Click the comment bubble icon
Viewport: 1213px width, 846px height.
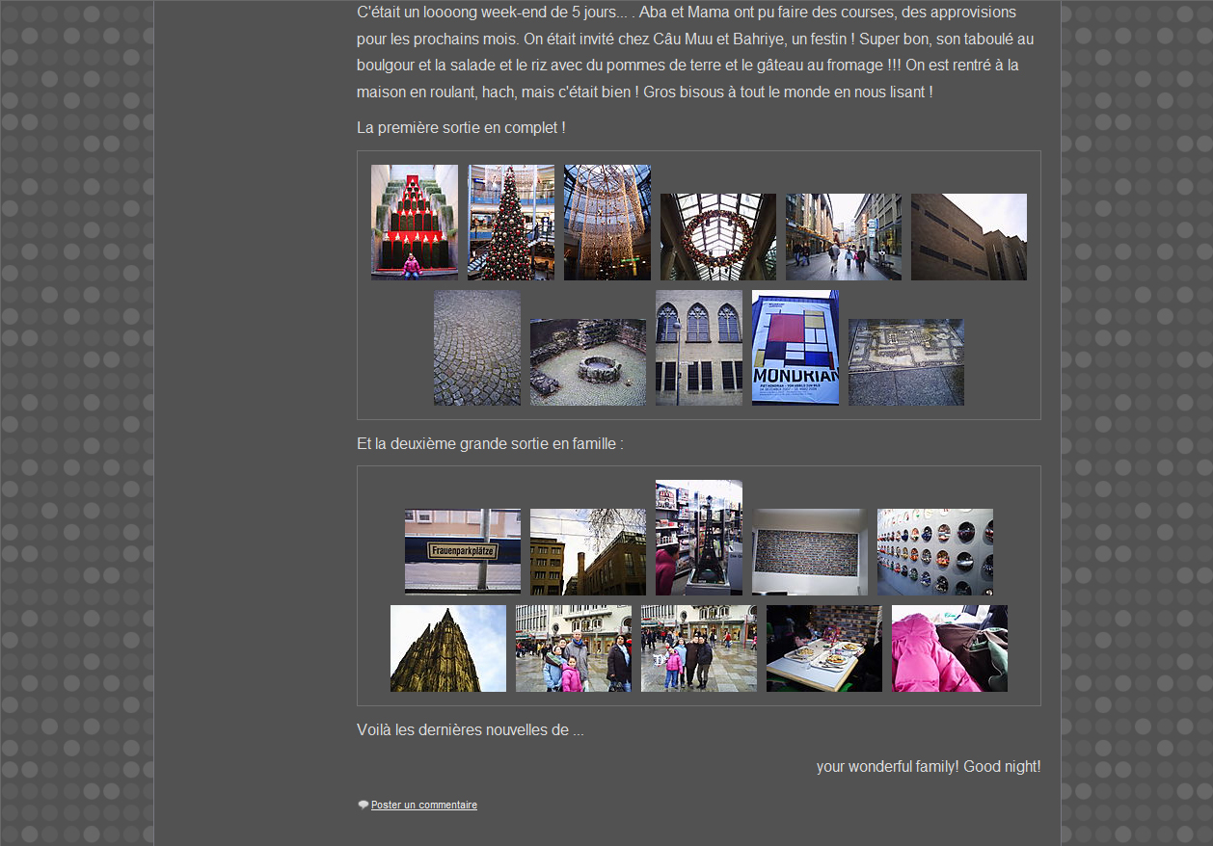(363, 805)
